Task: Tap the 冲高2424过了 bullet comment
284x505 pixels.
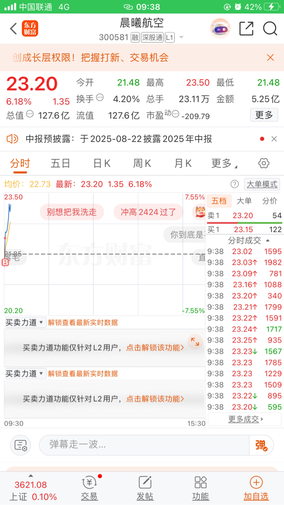Action: [x=148, y=212]
